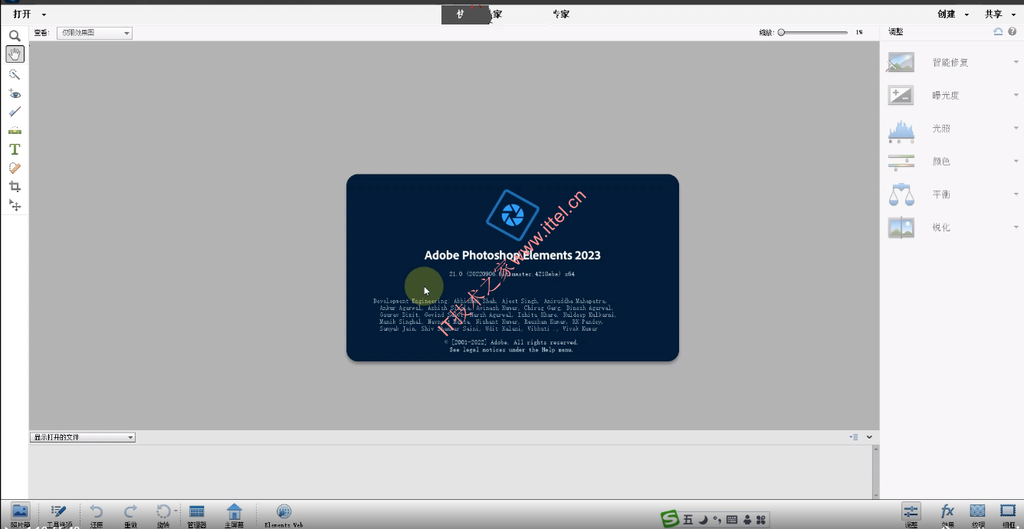This screenshot has width=1024, height=529.
Task: Click the Rotate (旋转) icon
Action: point(163,511)
